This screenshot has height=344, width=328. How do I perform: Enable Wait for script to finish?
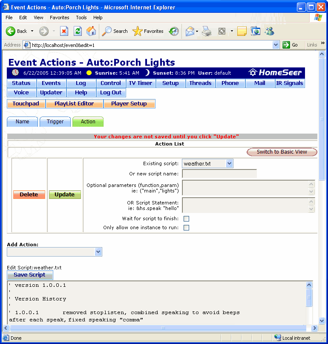pos(186,219)
